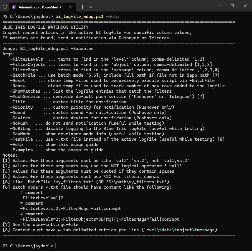The width and height of the screenshot is (252, 251).
Task: Click the '-DevMode' argument text
Action: coord(20,134)
